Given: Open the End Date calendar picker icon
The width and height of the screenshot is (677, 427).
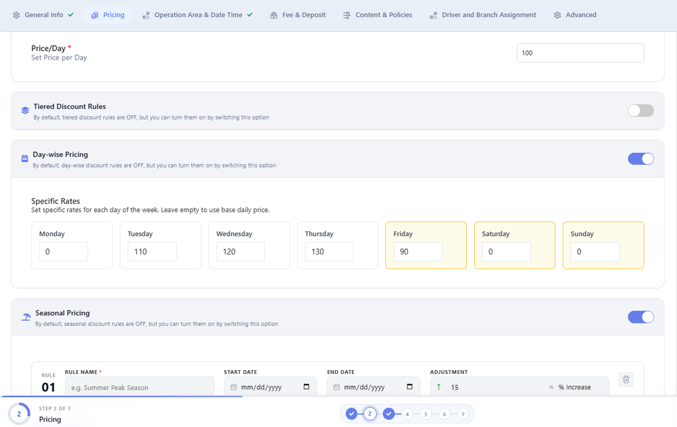Looking at the screenshot, I should (410, 387).
